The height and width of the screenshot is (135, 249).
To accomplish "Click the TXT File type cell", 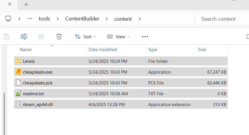I will (156, 94).
